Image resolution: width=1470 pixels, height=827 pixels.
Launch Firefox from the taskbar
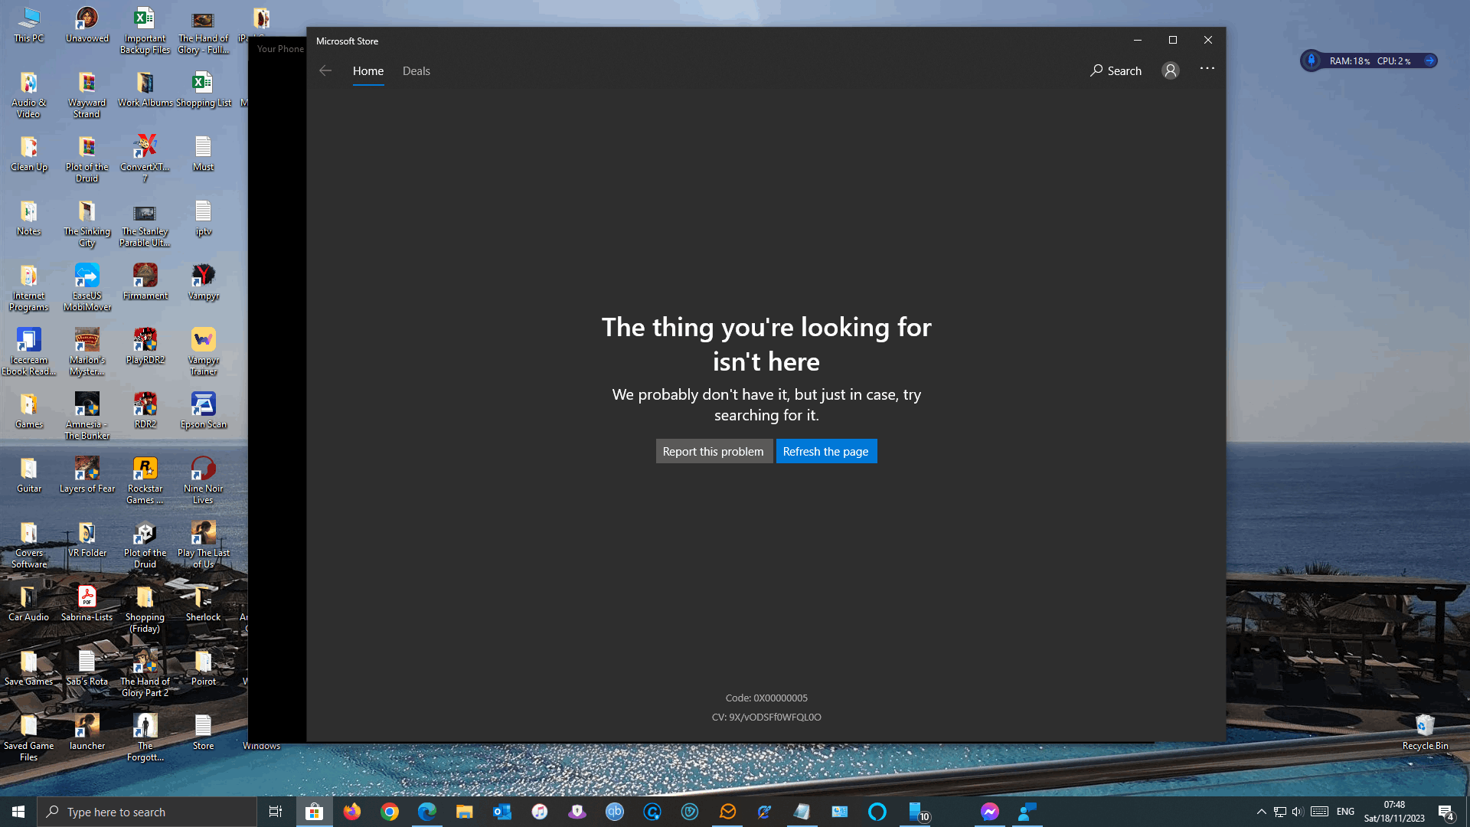click(x=352, y=812)
